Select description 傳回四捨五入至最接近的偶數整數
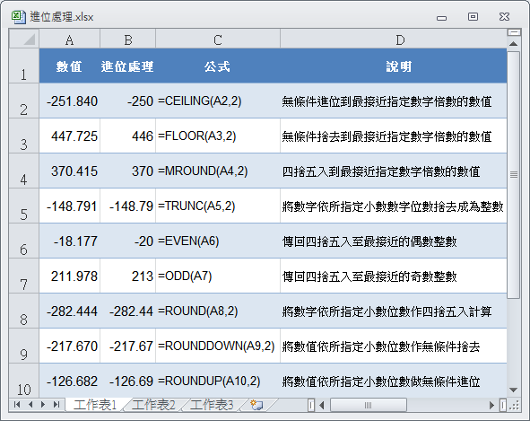This screenshot has width=530, height=421. [x=394, y=241]
